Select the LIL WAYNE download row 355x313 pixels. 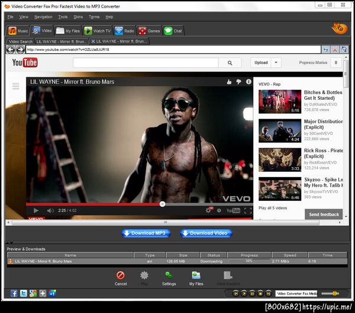point(177,261)
